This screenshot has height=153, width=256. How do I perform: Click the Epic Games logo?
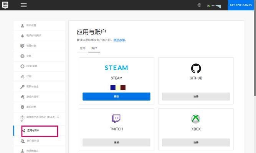[x=5, y=5]
